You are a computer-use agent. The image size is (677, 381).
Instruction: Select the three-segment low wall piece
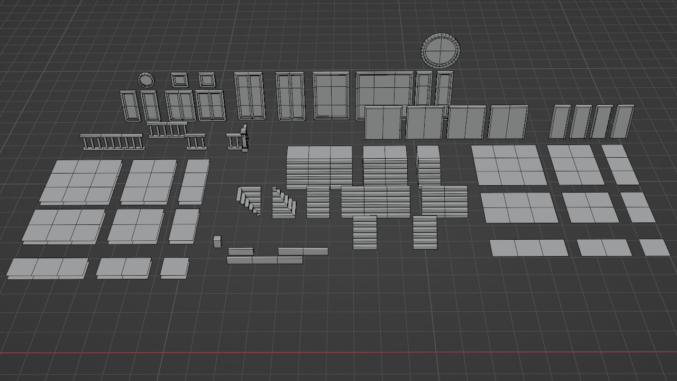click(x=264, y=260)
